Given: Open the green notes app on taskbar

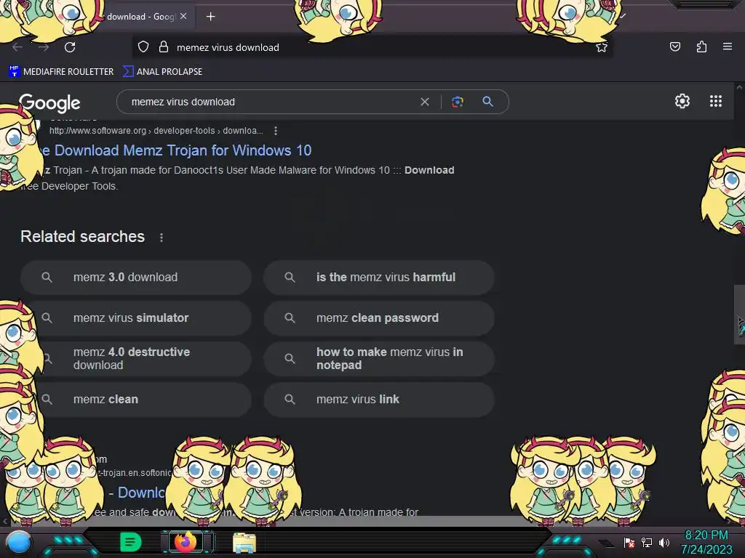Looking at the screenshot, I should click(131, 542).
